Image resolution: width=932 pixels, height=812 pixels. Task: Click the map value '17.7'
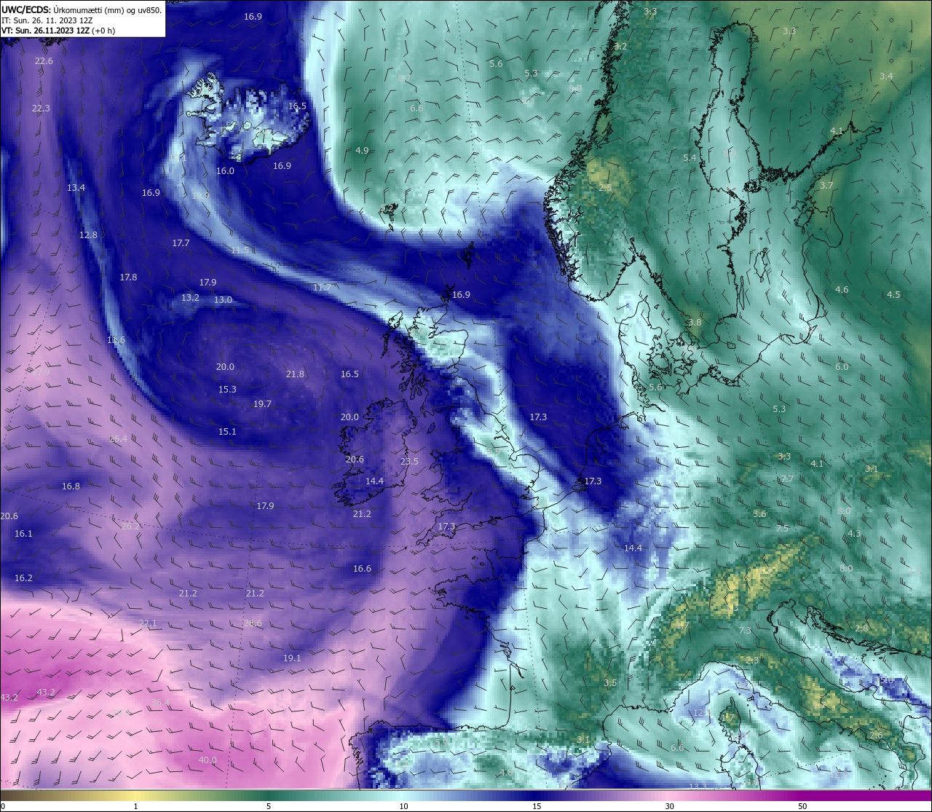(181, 243)
